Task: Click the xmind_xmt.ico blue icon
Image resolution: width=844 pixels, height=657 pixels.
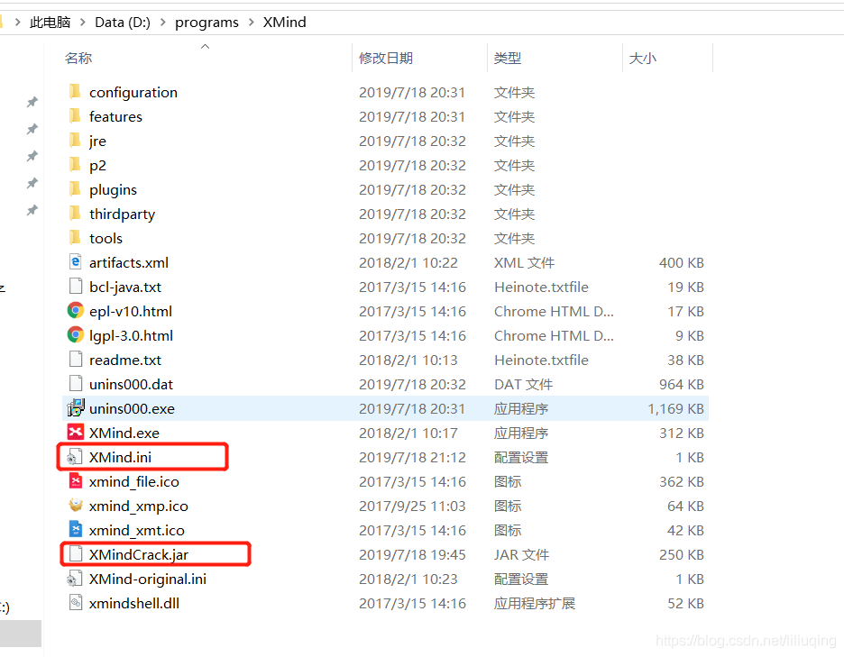Action: tap(76, 529)
